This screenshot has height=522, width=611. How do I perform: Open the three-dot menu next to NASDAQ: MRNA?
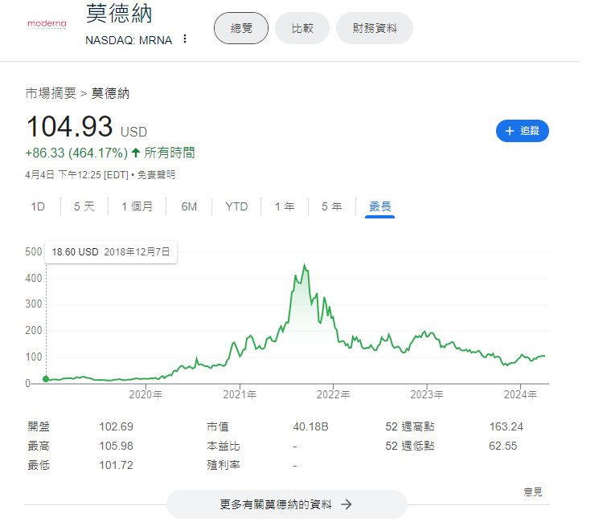(185, 39)
